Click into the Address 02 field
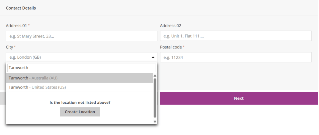This screenshot has width=319, height=135. click(236, 36)
